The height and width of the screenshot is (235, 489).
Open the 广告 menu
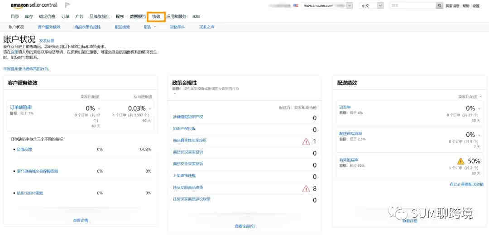pyautogui.click(x=80, y=17)
